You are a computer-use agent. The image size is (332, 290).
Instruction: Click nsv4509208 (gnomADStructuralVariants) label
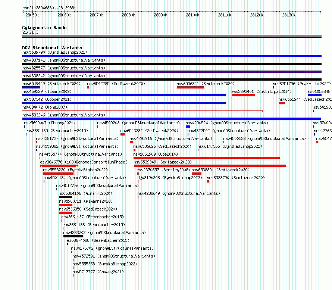point(138,123)
